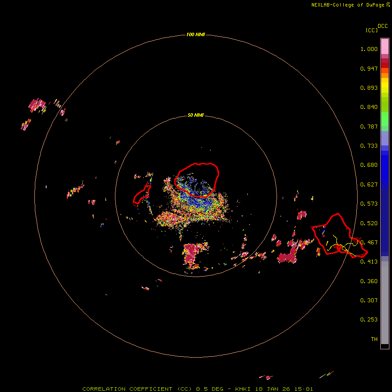Viewport: 392px width, 392px height.
Task: Click the 0.253 scale value
Action: pos(369,320)
